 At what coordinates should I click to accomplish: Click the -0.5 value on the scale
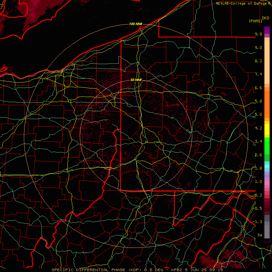257,208
